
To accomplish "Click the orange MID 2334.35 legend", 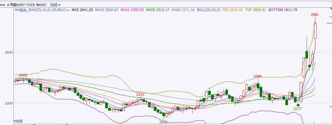I will point(232,10).
